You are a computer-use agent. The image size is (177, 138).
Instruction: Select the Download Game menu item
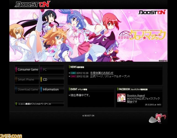[27, 89]
